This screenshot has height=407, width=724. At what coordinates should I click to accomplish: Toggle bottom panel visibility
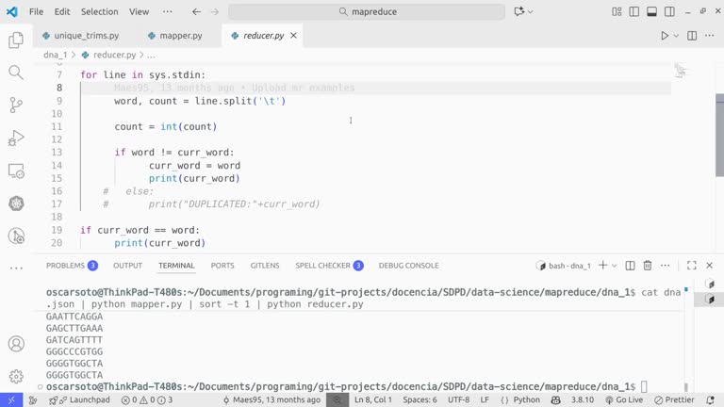652,11
